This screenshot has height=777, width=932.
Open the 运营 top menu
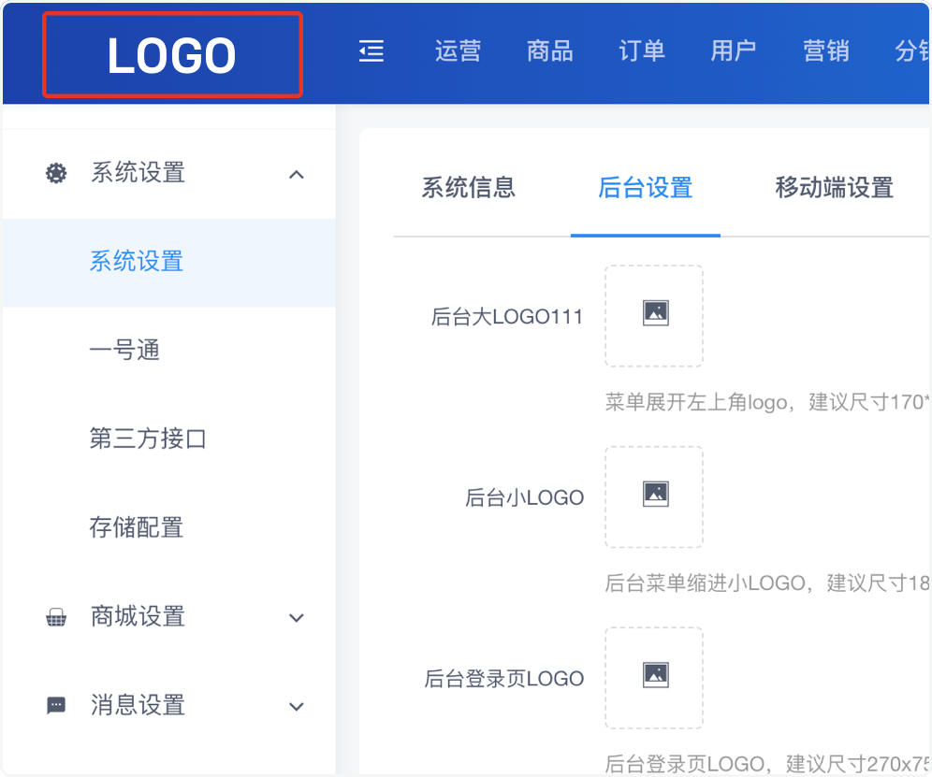click(458, 51)
